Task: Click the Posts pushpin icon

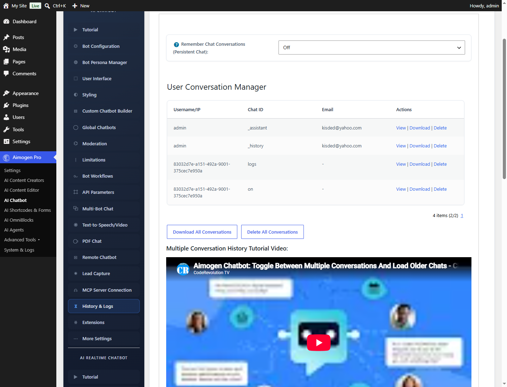Action: [6, 37]
